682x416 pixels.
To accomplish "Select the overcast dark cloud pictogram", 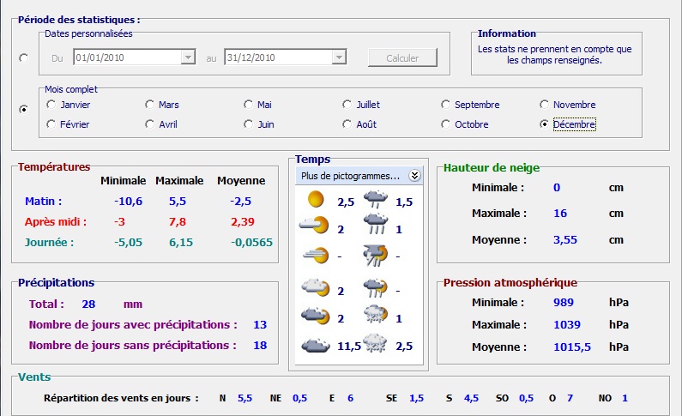I will pos(315,345).
